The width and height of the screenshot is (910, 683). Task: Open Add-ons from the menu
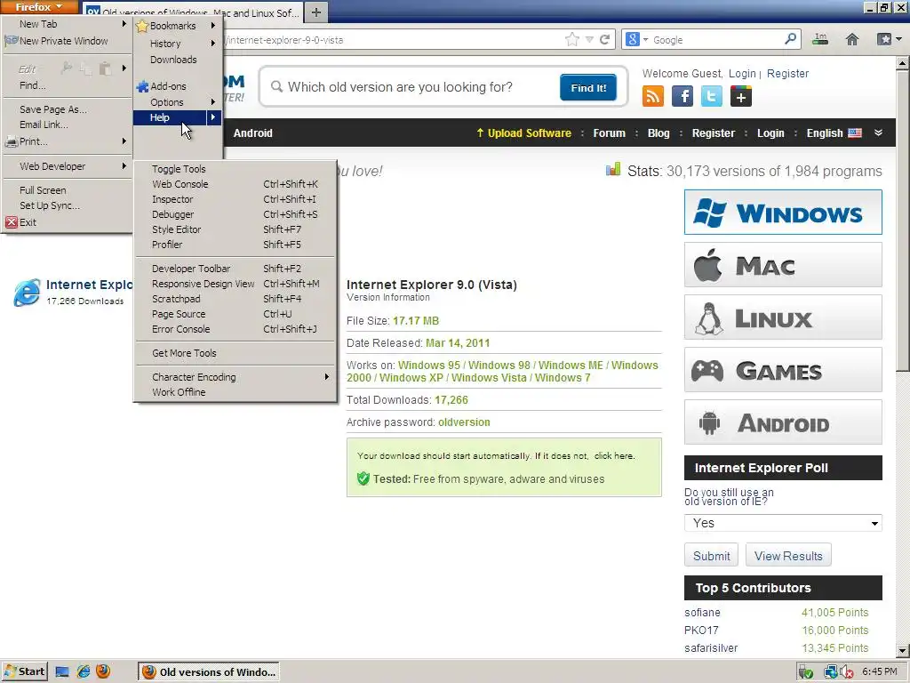tap(178, 86)
